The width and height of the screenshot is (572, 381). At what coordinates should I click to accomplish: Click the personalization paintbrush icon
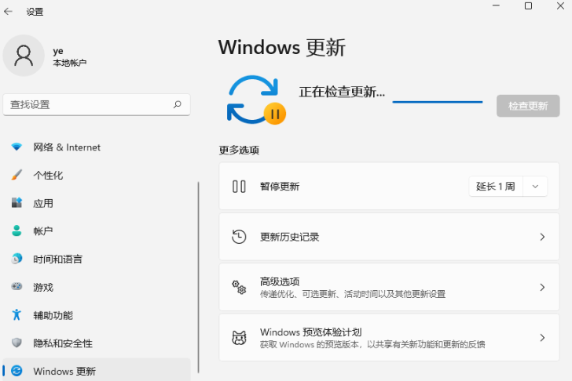[x=16, y=175]
